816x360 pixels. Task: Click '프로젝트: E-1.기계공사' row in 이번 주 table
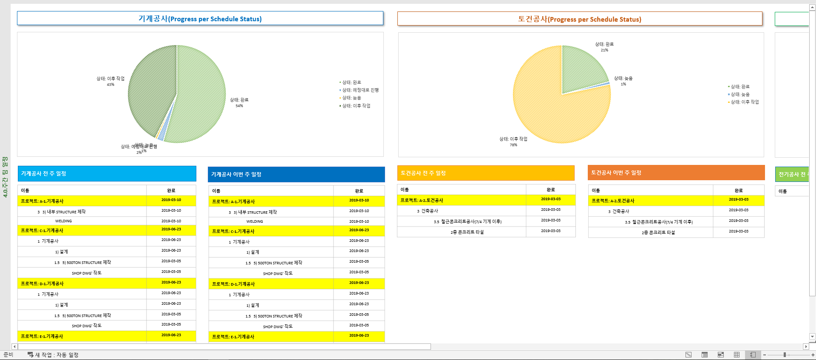(x=296, y=337)
